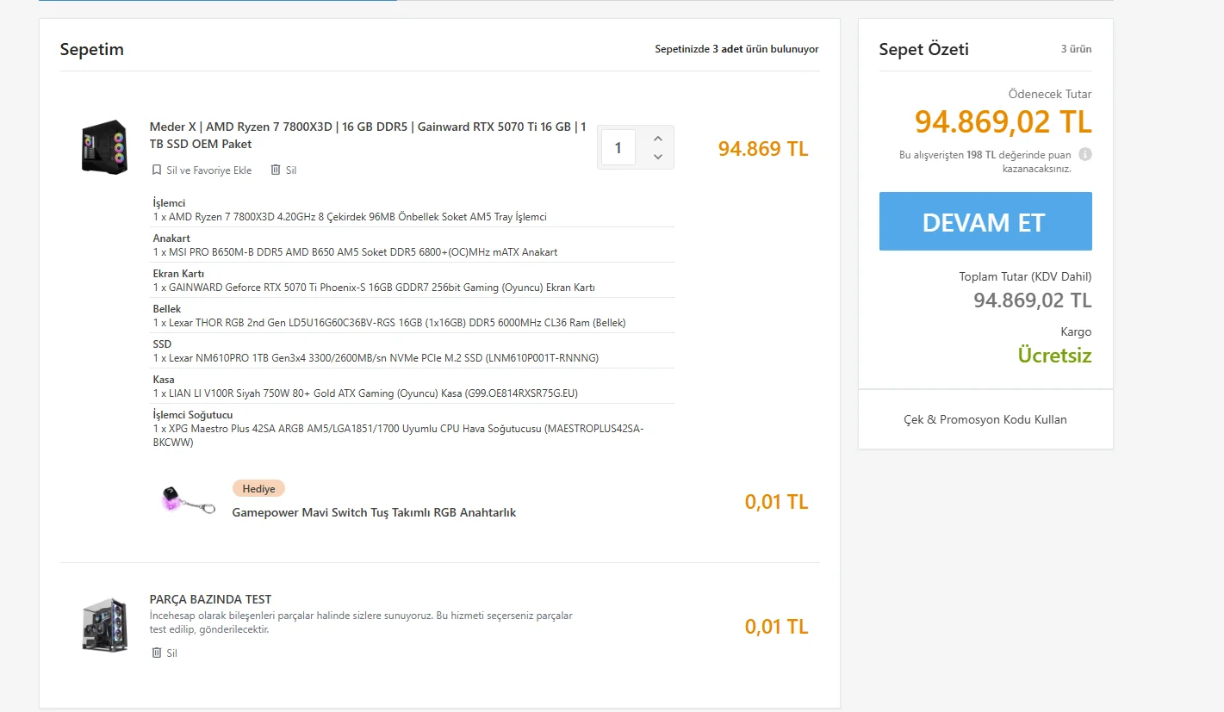Click the info icon next to puan kazanacaksınız
The image size is (1224, 712).
(1085, 154)
